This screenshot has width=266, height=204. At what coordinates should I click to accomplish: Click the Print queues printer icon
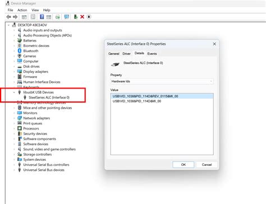coord(20,123)
